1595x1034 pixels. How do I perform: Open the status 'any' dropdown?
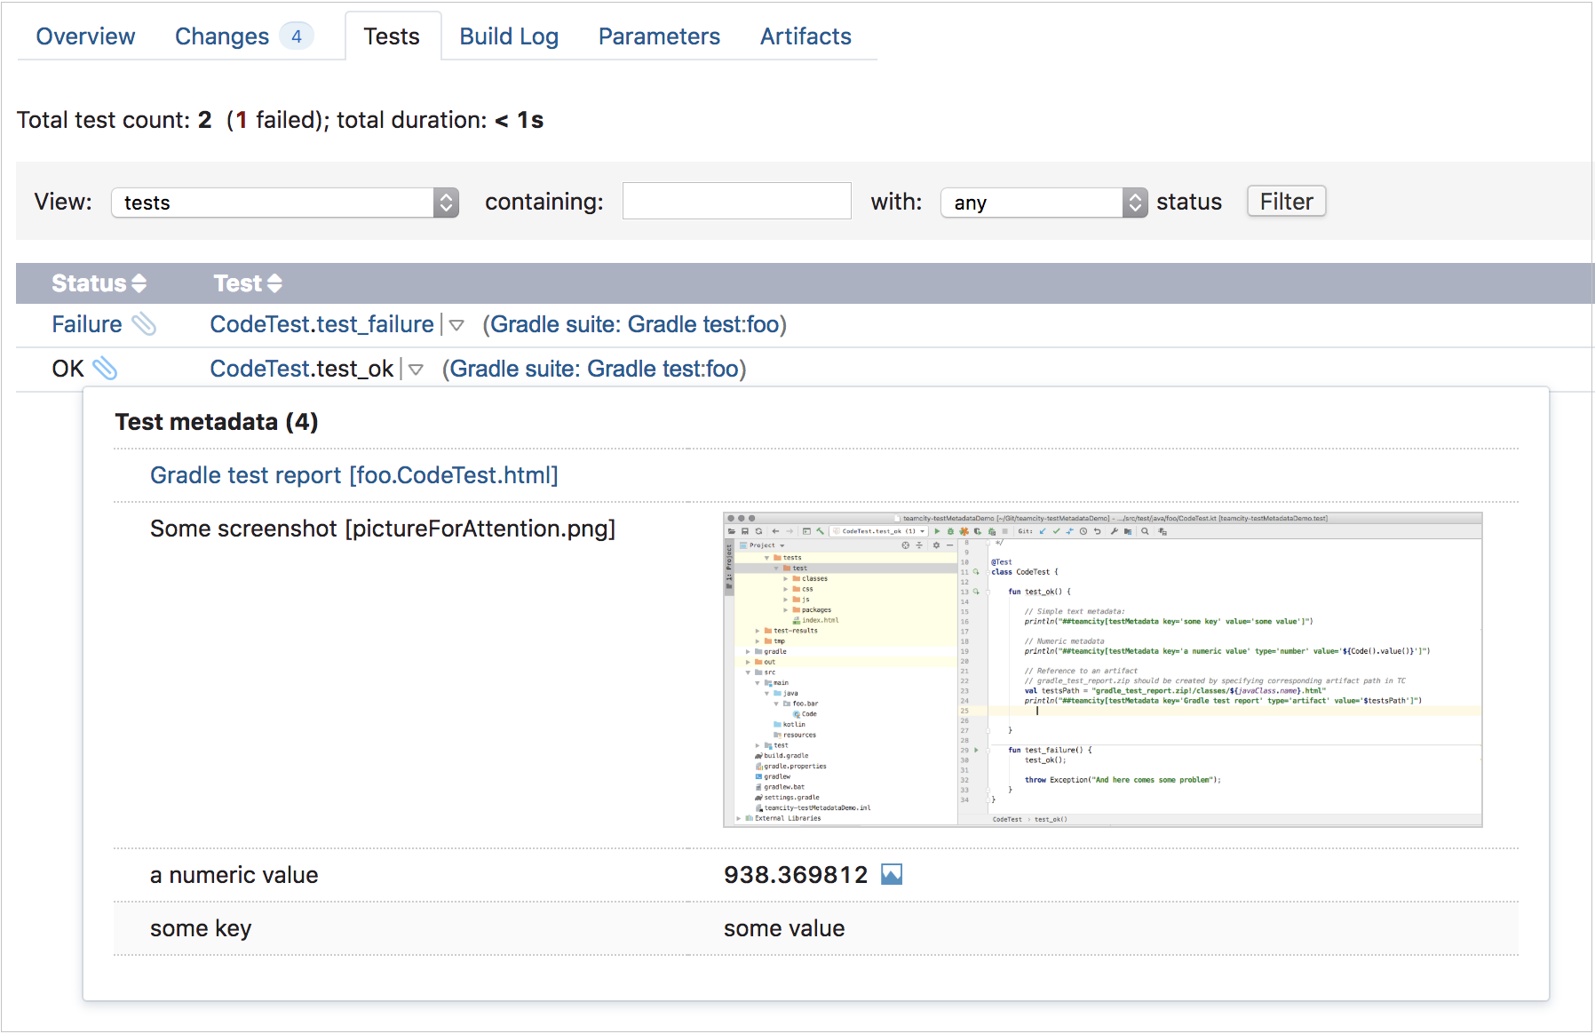(1043, 203)
